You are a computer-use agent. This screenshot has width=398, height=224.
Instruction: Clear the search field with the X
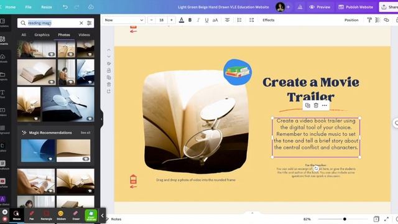point(81,23)
